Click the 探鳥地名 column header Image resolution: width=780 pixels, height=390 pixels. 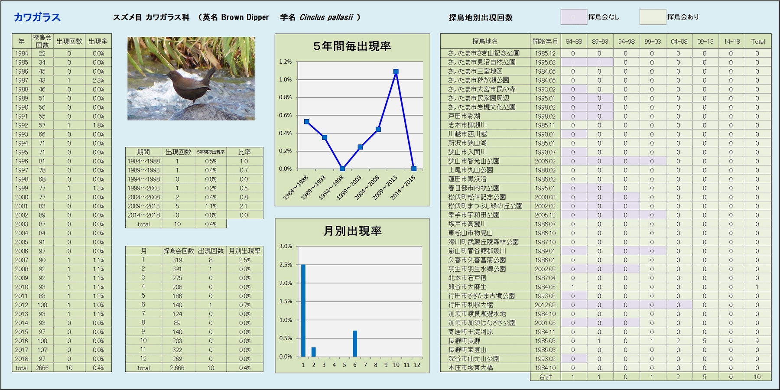point(485,41)
